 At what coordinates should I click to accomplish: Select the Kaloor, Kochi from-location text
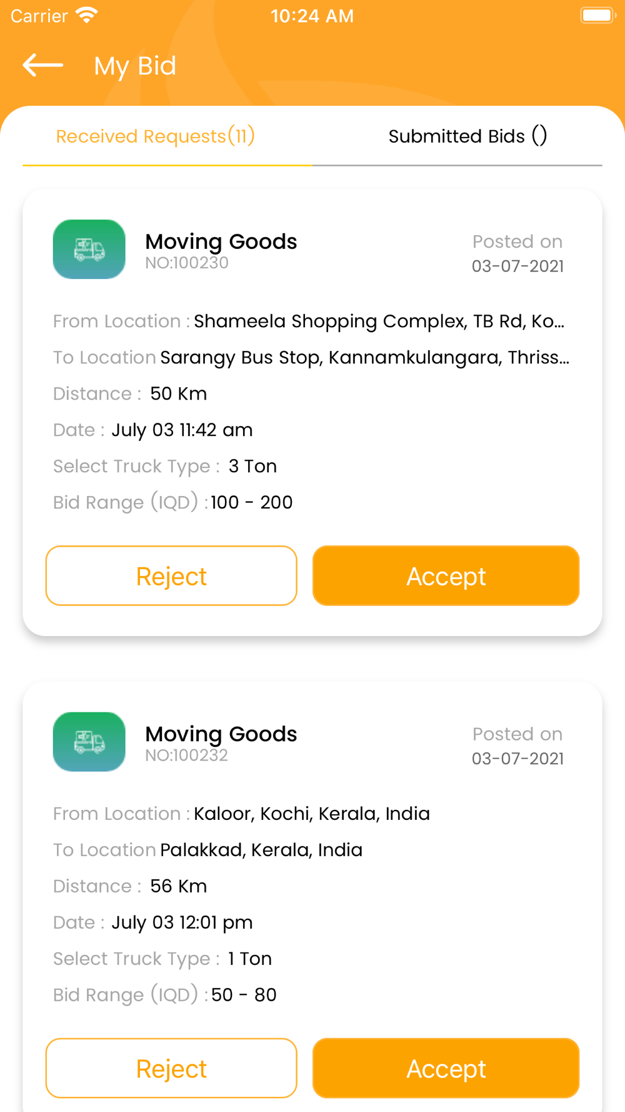[x=312, y=814]
